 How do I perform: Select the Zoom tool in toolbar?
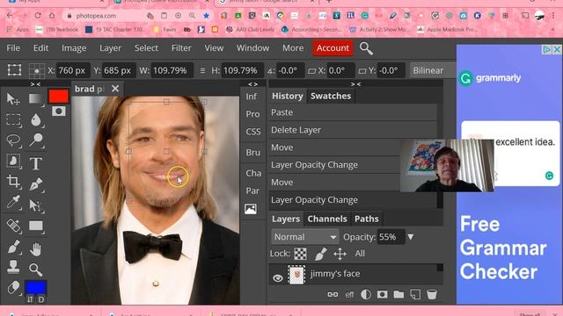35,269
